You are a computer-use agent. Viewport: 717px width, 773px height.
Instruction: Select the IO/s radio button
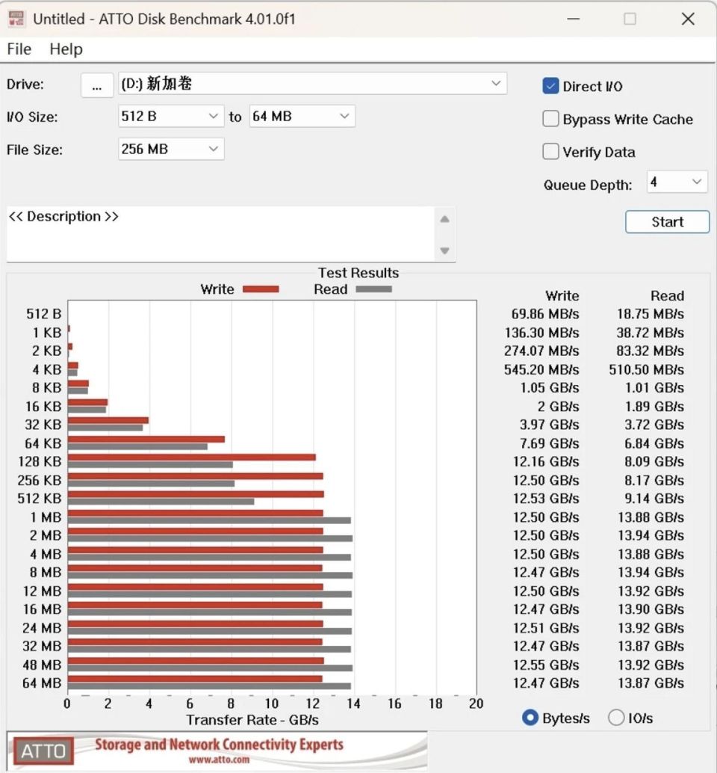(616, 718)
